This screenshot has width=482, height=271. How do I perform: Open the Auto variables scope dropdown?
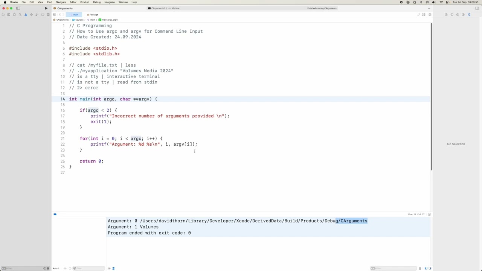coord(56,268)
